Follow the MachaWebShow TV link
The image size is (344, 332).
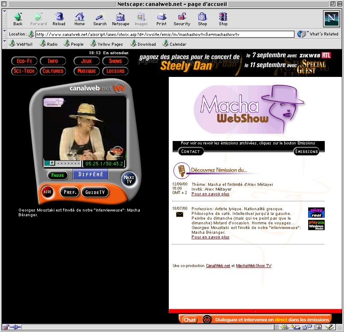point(253,266)
